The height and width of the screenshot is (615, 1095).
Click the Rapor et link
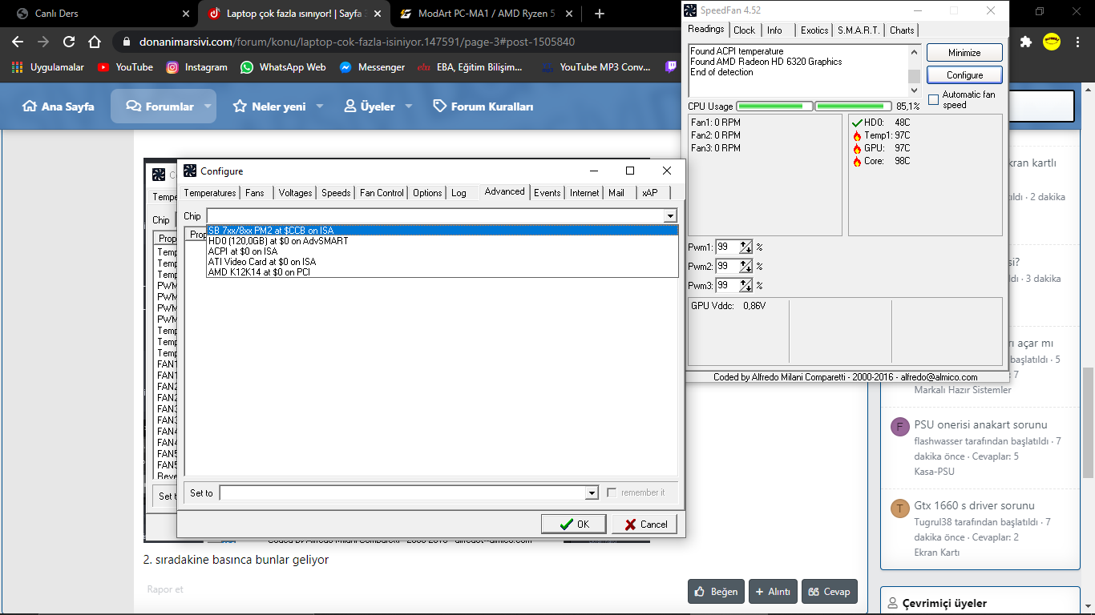click(165, 589)
